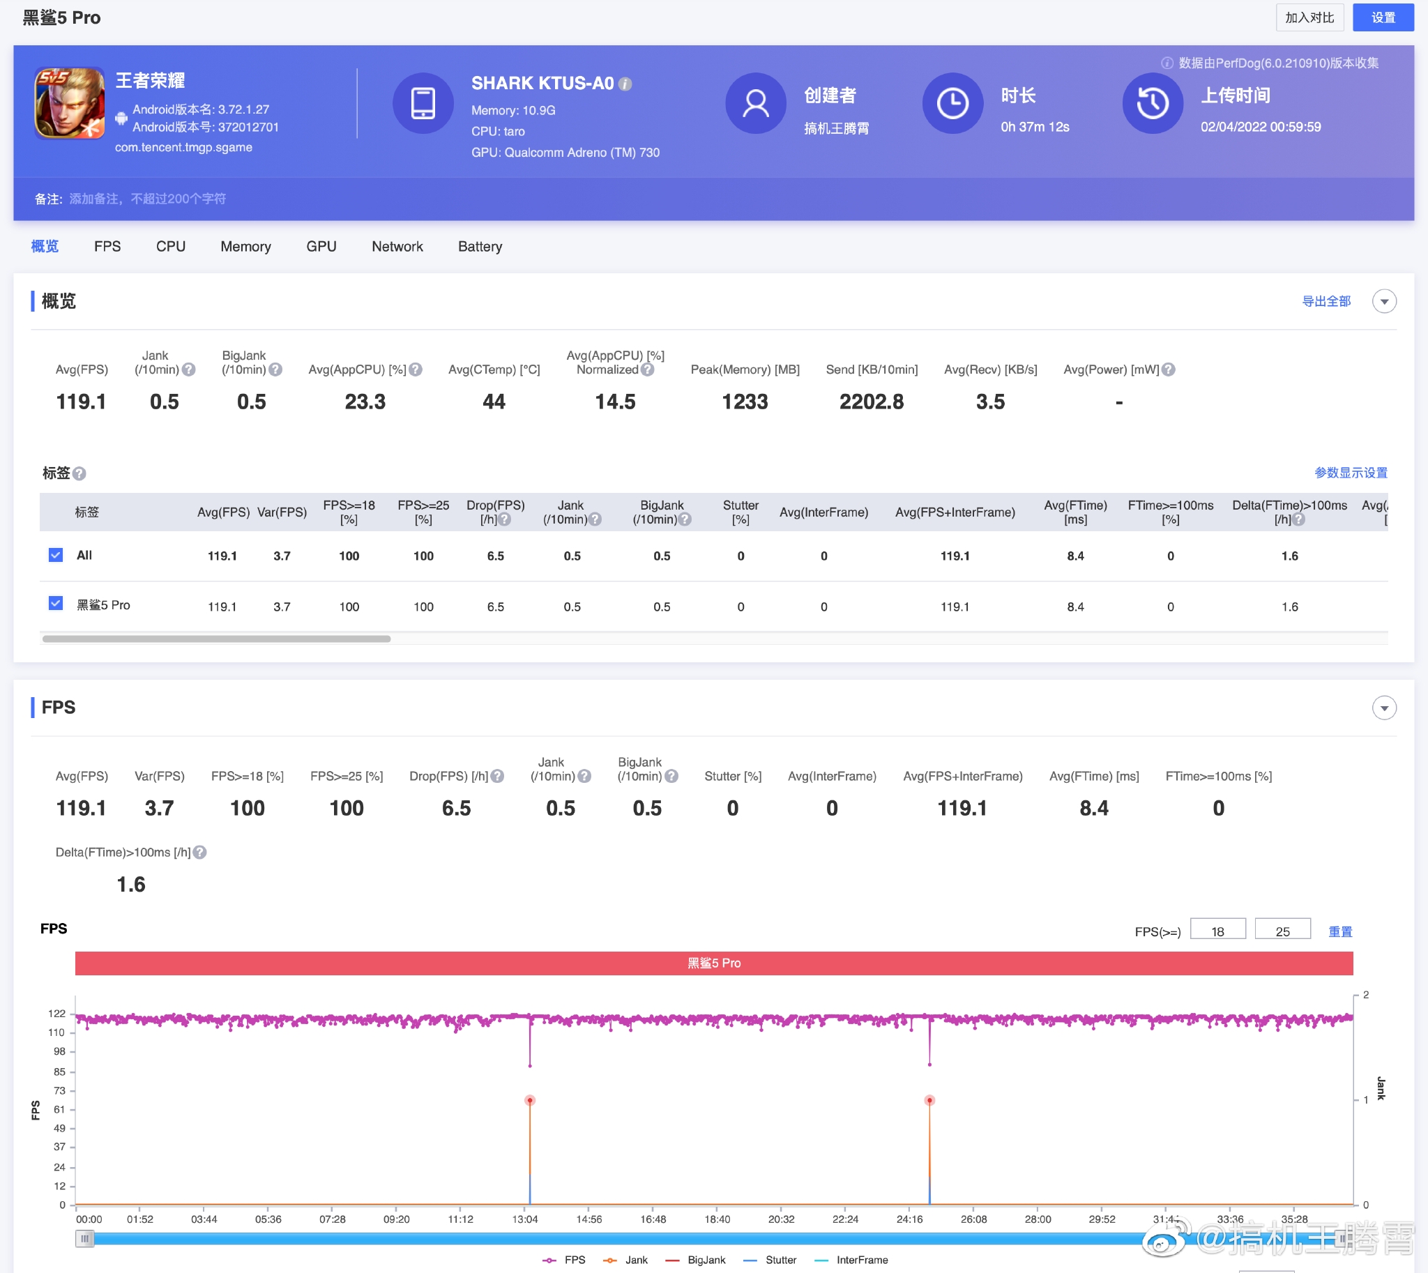Toggle the 黑鲨5 Pro row checkbox

[56, 604]
